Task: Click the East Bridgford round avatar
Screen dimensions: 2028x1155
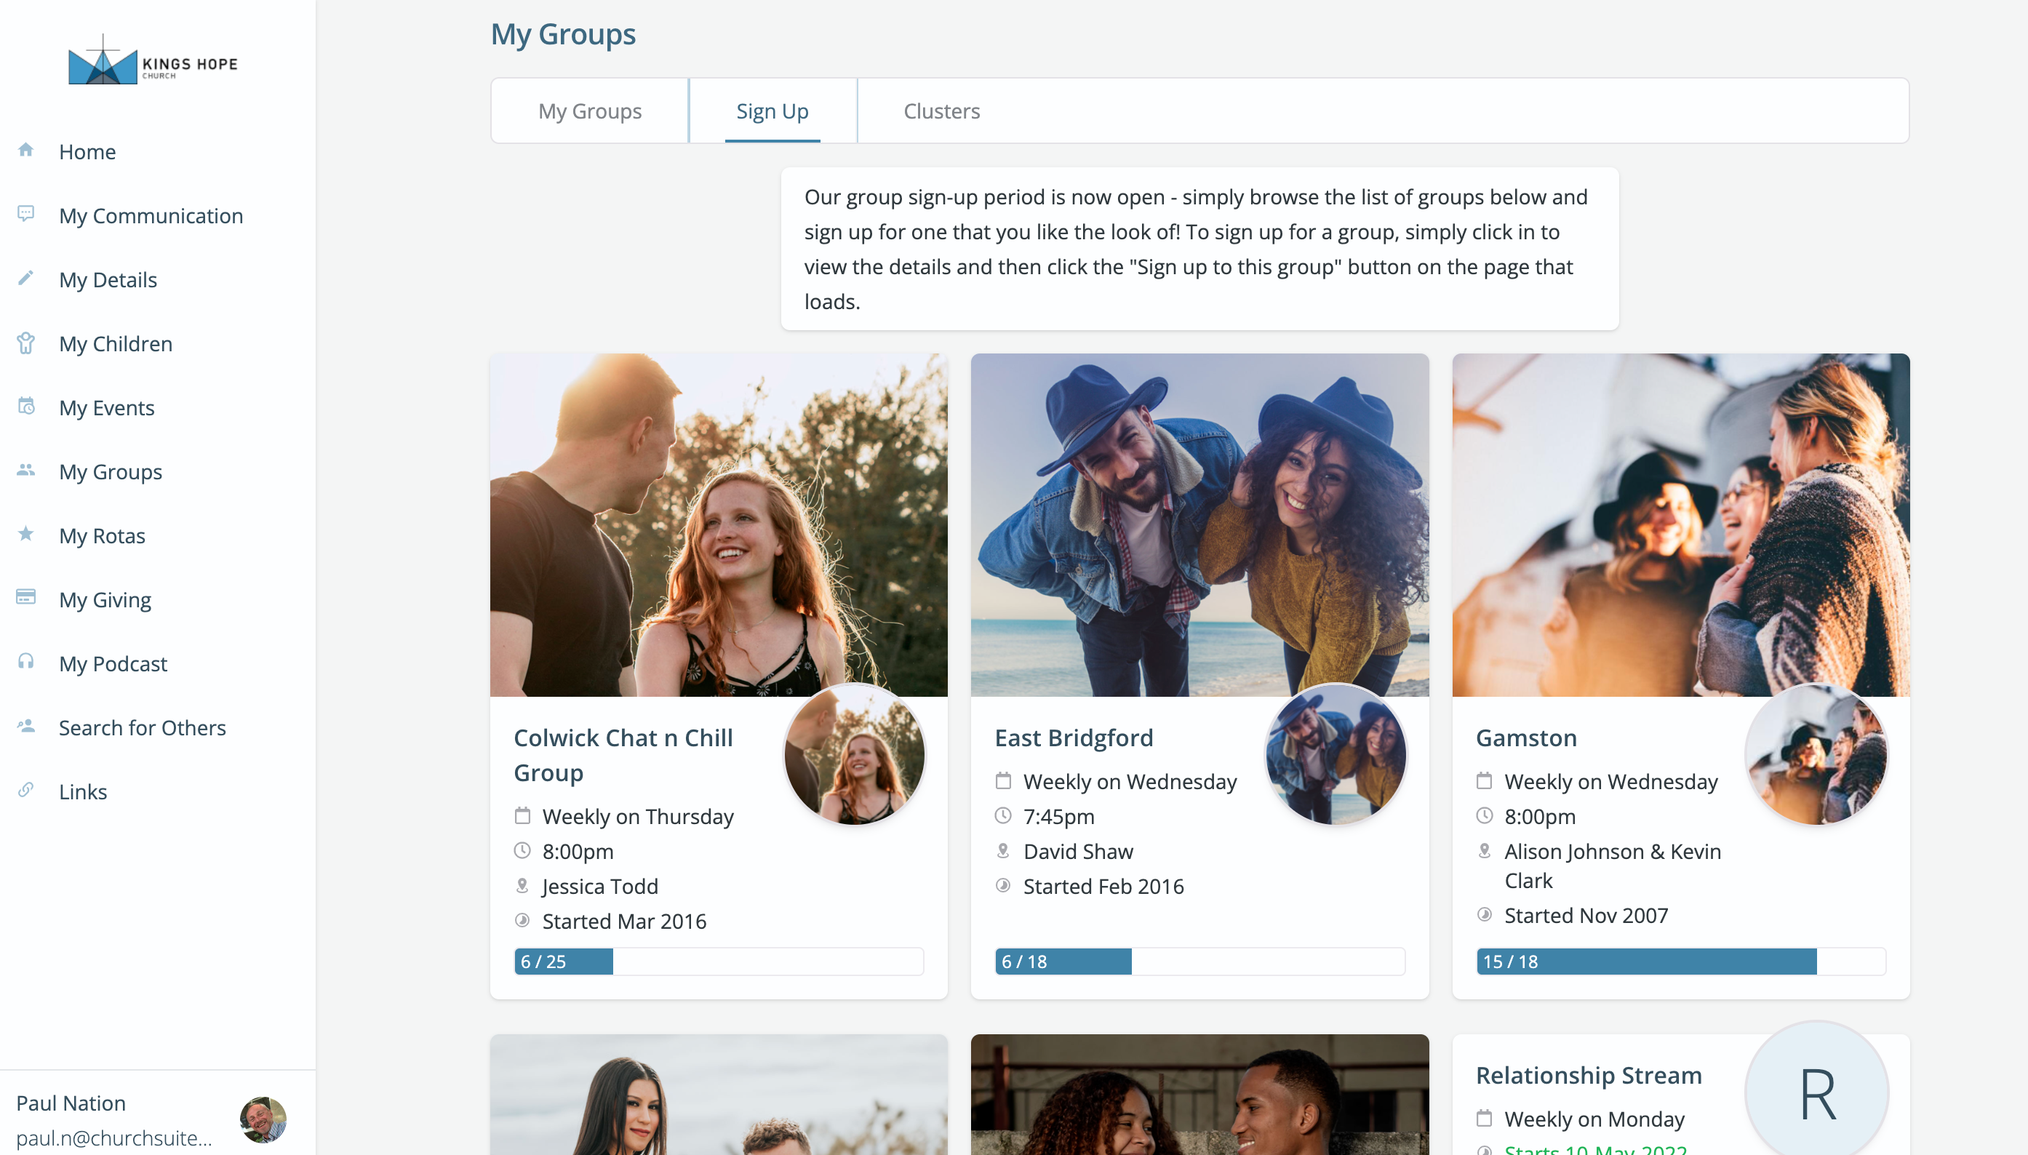Action: coord(1336,755)
